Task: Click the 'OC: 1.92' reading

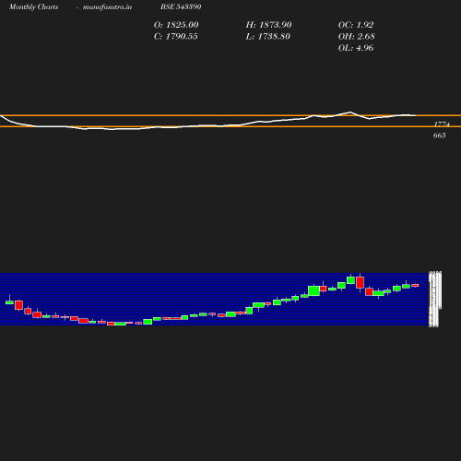Action: coord(356,25)
